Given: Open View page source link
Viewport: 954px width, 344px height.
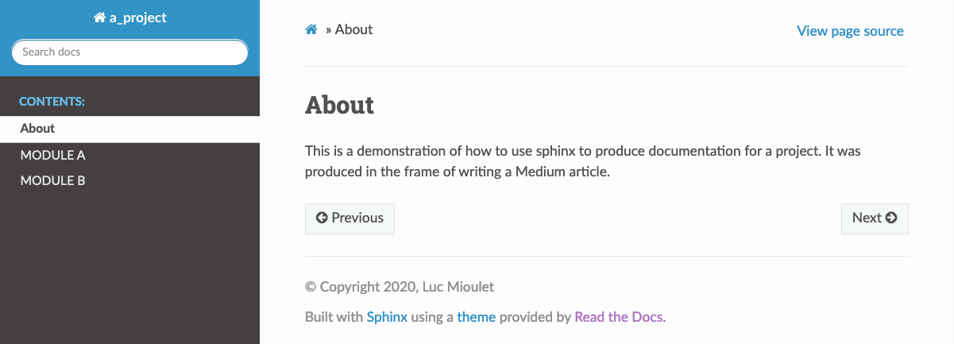Looking at the screenshot, I should click(x=850, y=31).
